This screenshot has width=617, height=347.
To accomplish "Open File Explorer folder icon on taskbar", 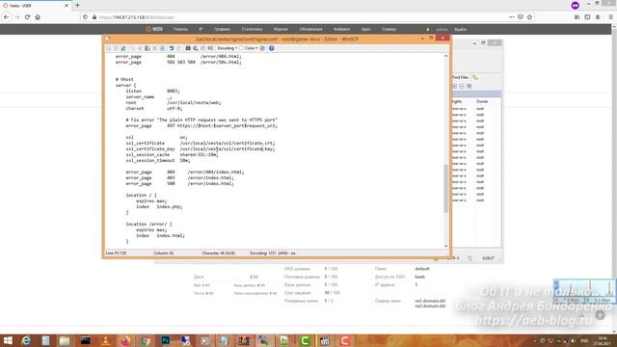I will (65, 340).
